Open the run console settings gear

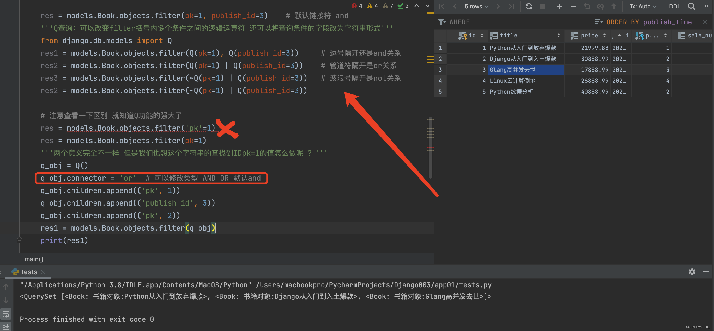click(x=692, y=272)
